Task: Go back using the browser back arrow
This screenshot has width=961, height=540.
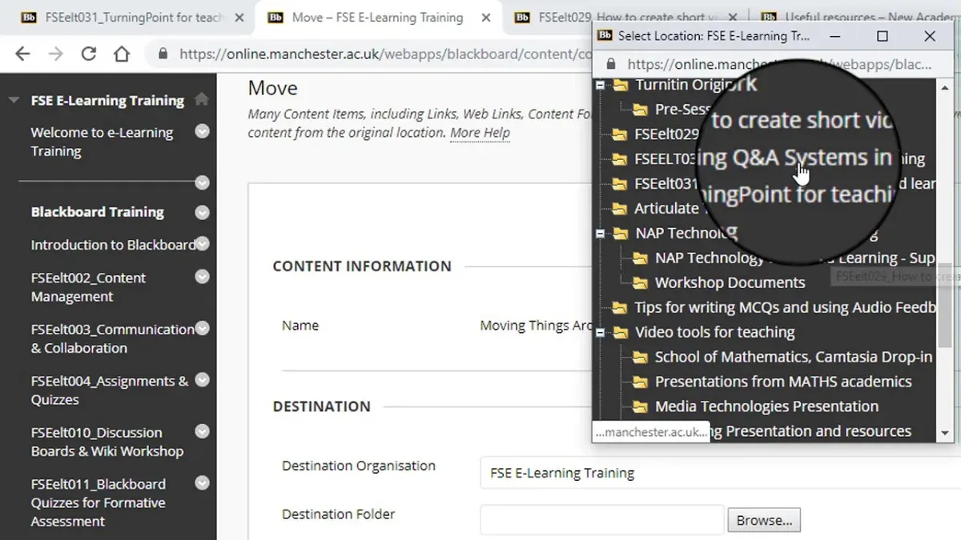Action: (22, 54)
